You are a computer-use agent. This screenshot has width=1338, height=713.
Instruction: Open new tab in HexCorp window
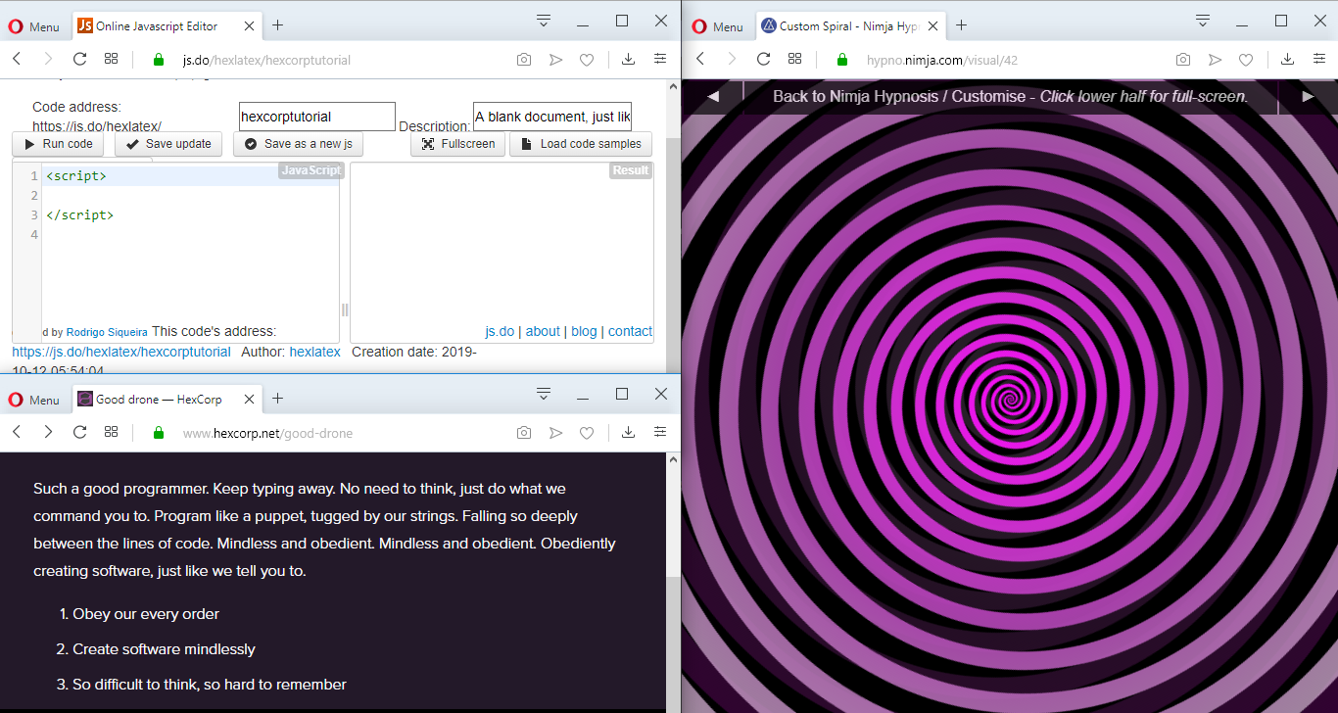click(x=277, y=399)
